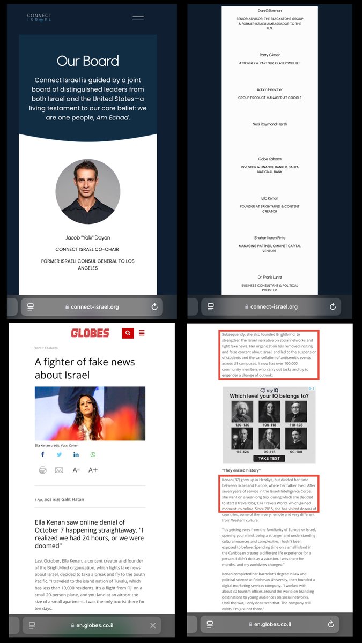This screenshot has width=362, height=643.
Task: Click the Globes logo
Action: click(x=90, y=333)
